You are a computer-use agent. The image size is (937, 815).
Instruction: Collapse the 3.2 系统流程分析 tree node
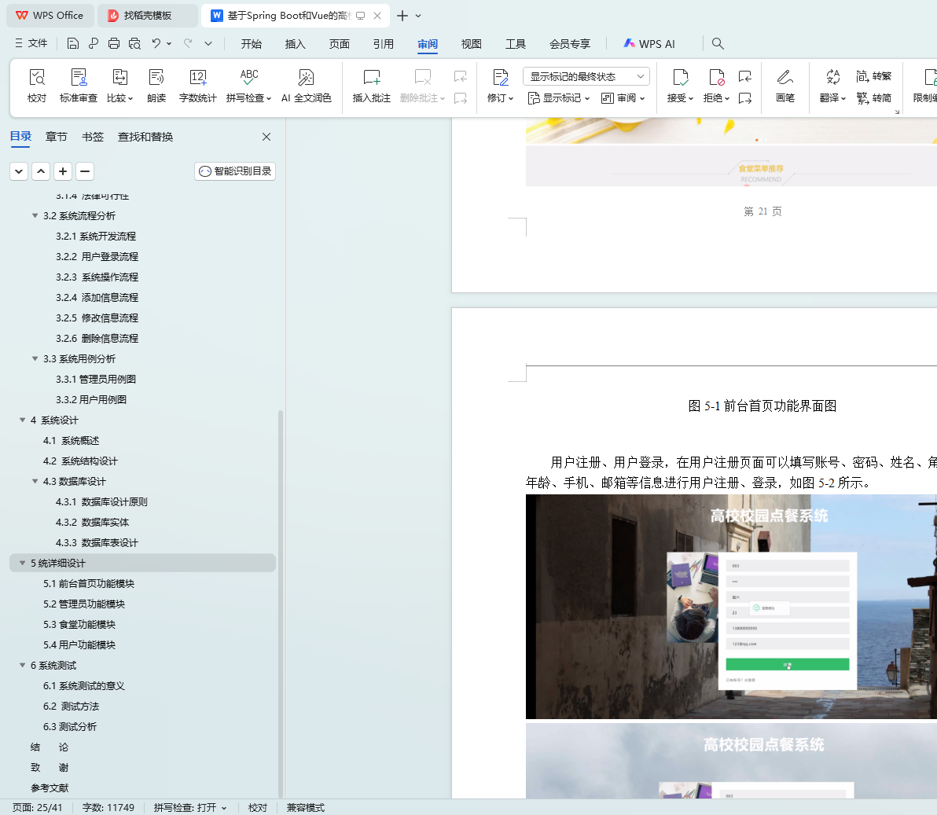tap(35, 215)
